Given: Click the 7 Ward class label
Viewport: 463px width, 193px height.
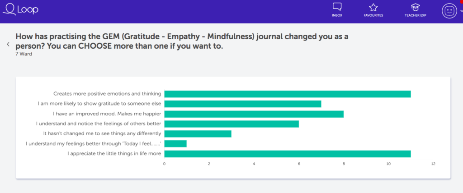Looking at the screenshot, I should click(24, 54).
